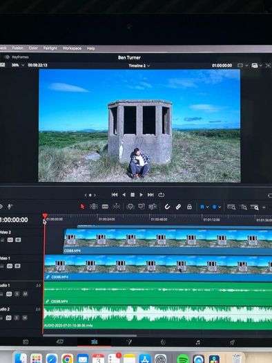Click the timeline view options icon
The image size is (272, 363).
255,66
